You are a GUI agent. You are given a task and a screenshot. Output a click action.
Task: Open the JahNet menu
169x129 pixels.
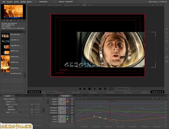pyautogui.click(x=23, y=2)
